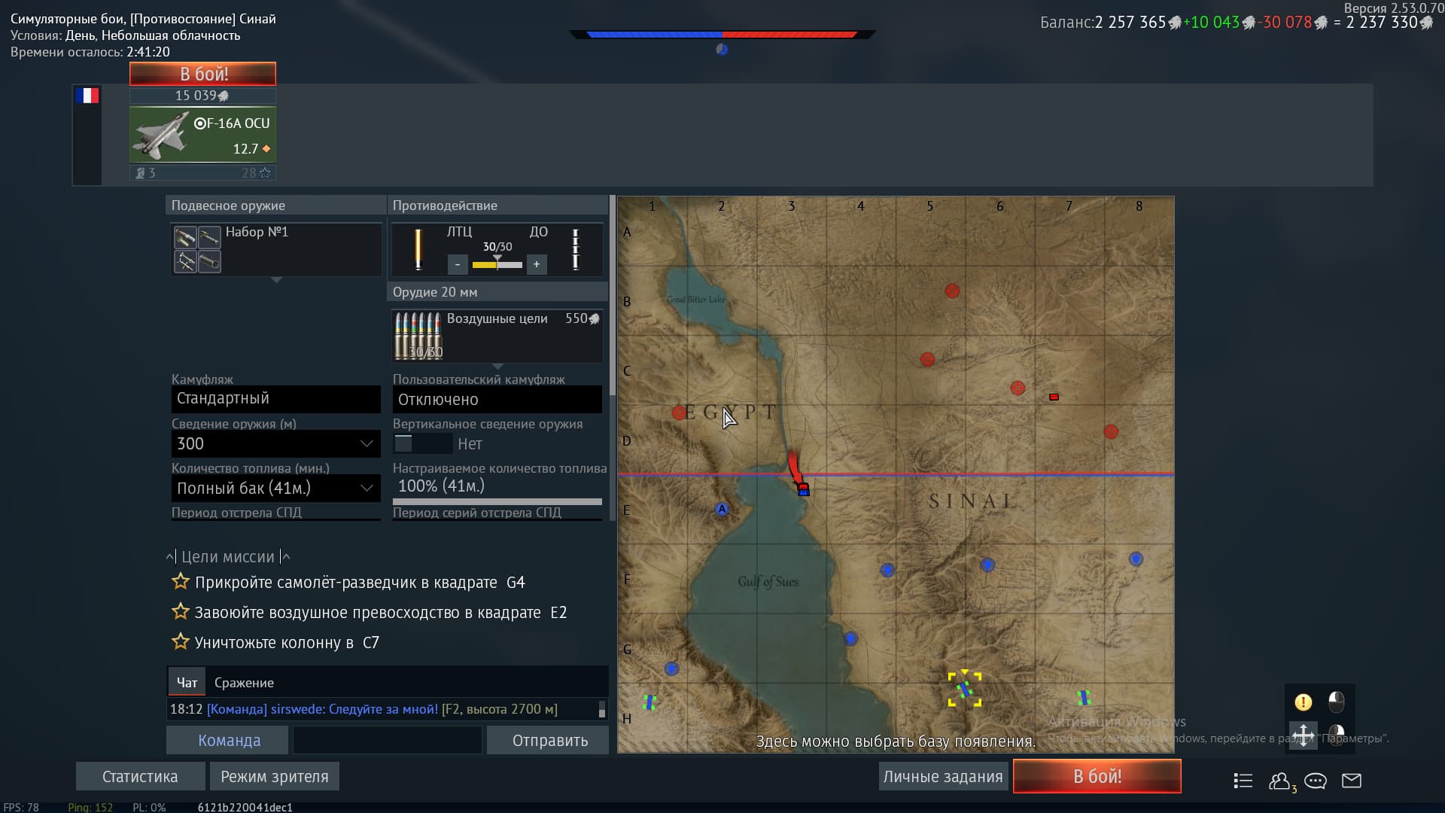1445x813 pixels.
Task: Select the yellow-highlighted airfield spawn point on map
Action: click(965, 689)
